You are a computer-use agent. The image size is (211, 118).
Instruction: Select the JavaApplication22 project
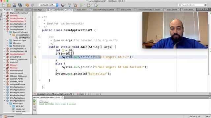pyautogui.click(x=17, y=49)
